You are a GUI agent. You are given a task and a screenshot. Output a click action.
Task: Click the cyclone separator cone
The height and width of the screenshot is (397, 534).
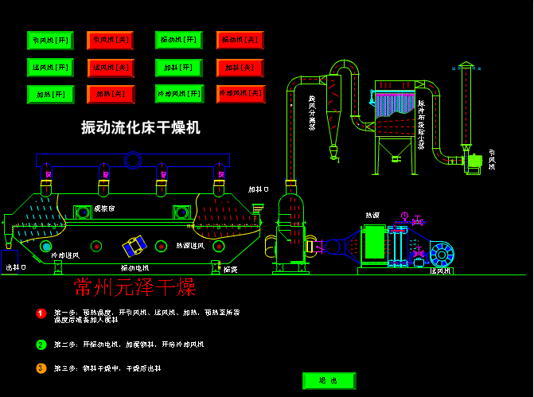point(333,127)
